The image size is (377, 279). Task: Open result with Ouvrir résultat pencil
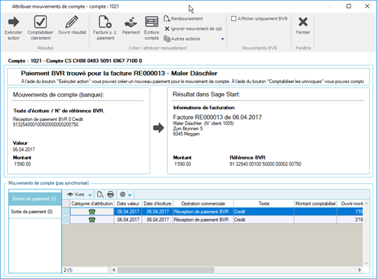(x=72, y=22)
